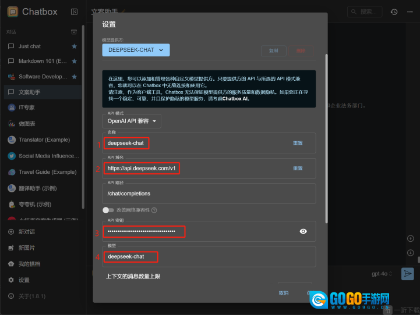
Task: Open the Translator (Example) conversation
Action: click(44, 139)
